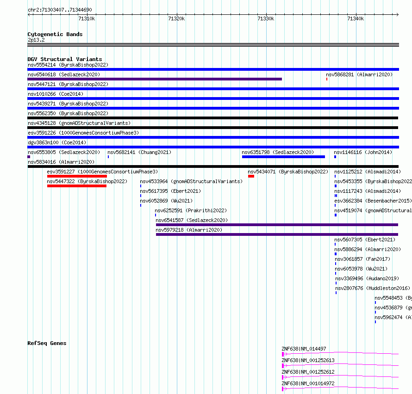Click nsv6351798 (Sedlazeck2020) label
Viewport: 412px width, 394px height.
click(278, 152)
